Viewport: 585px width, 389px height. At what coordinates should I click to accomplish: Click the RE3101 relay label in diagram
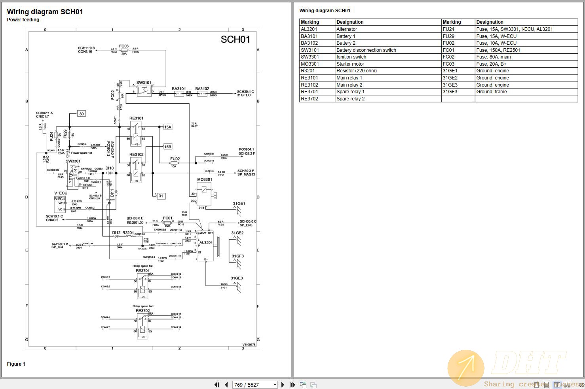(136, 118)
